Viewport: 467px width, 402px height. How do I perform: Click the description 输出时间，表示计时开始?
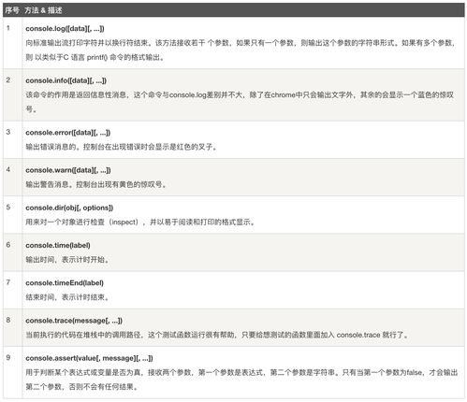coord(67,260)
